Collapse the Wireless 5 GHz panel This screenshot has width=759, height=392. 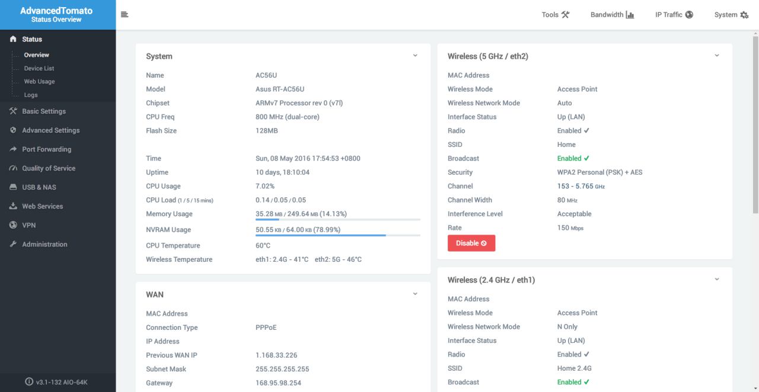point(716,56)
